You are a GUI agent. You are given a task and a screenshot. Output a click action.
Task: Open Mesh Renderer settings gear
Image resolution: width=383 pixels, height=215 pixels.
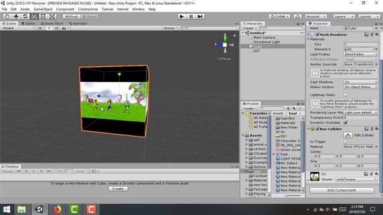pyautogui.click(x=377, y=35)
